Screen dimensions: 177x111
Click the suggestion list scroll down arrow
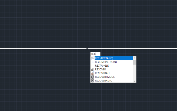135,81
